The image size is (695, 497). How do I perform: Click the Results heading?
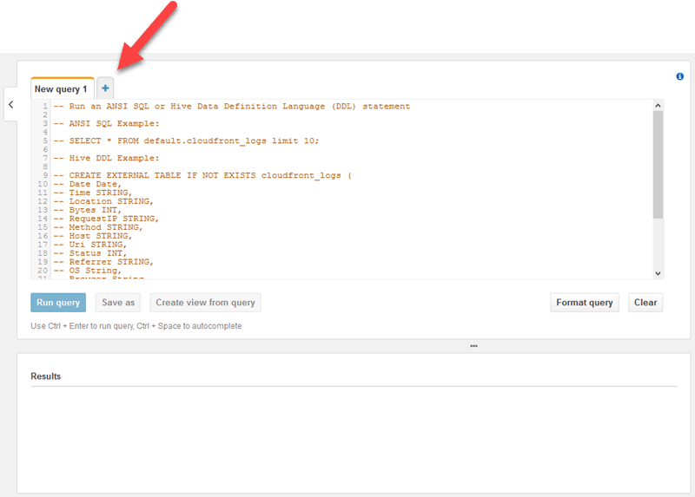(x=46, y=376)
